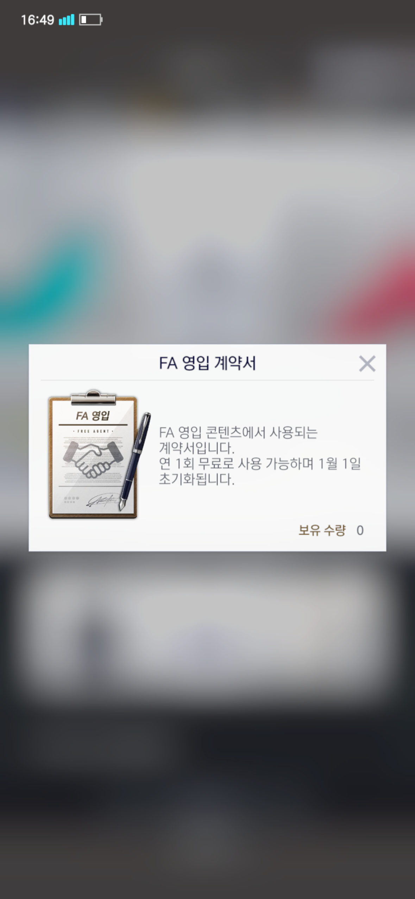Image resolution: width=415 pixels, height=899 pixels.
Task: Tap the 1월 1일 reset date text
Action: (339, 464)
